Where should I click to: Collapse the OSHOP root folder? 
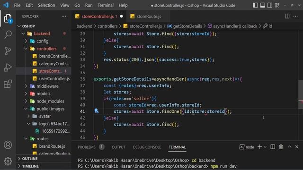click(28, 26)
